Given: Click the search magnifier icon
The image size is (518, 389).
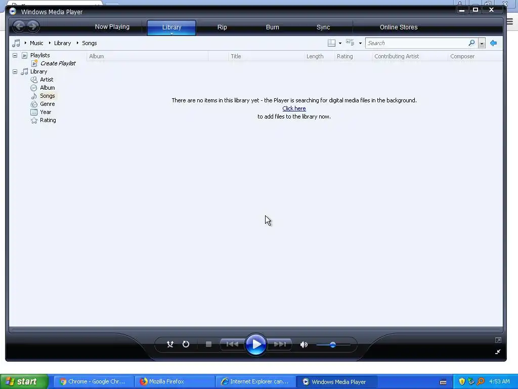Looking at the screenshot, I should click(x=472, y=43).
